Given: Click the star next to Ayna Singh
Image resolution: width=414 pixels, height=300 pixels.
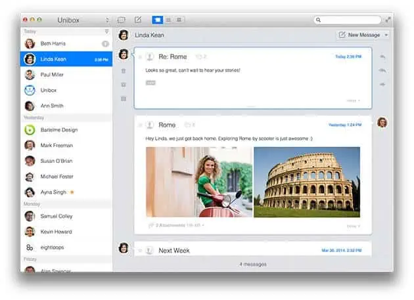Looking at the screenshot, I should [x=72, y=192].
